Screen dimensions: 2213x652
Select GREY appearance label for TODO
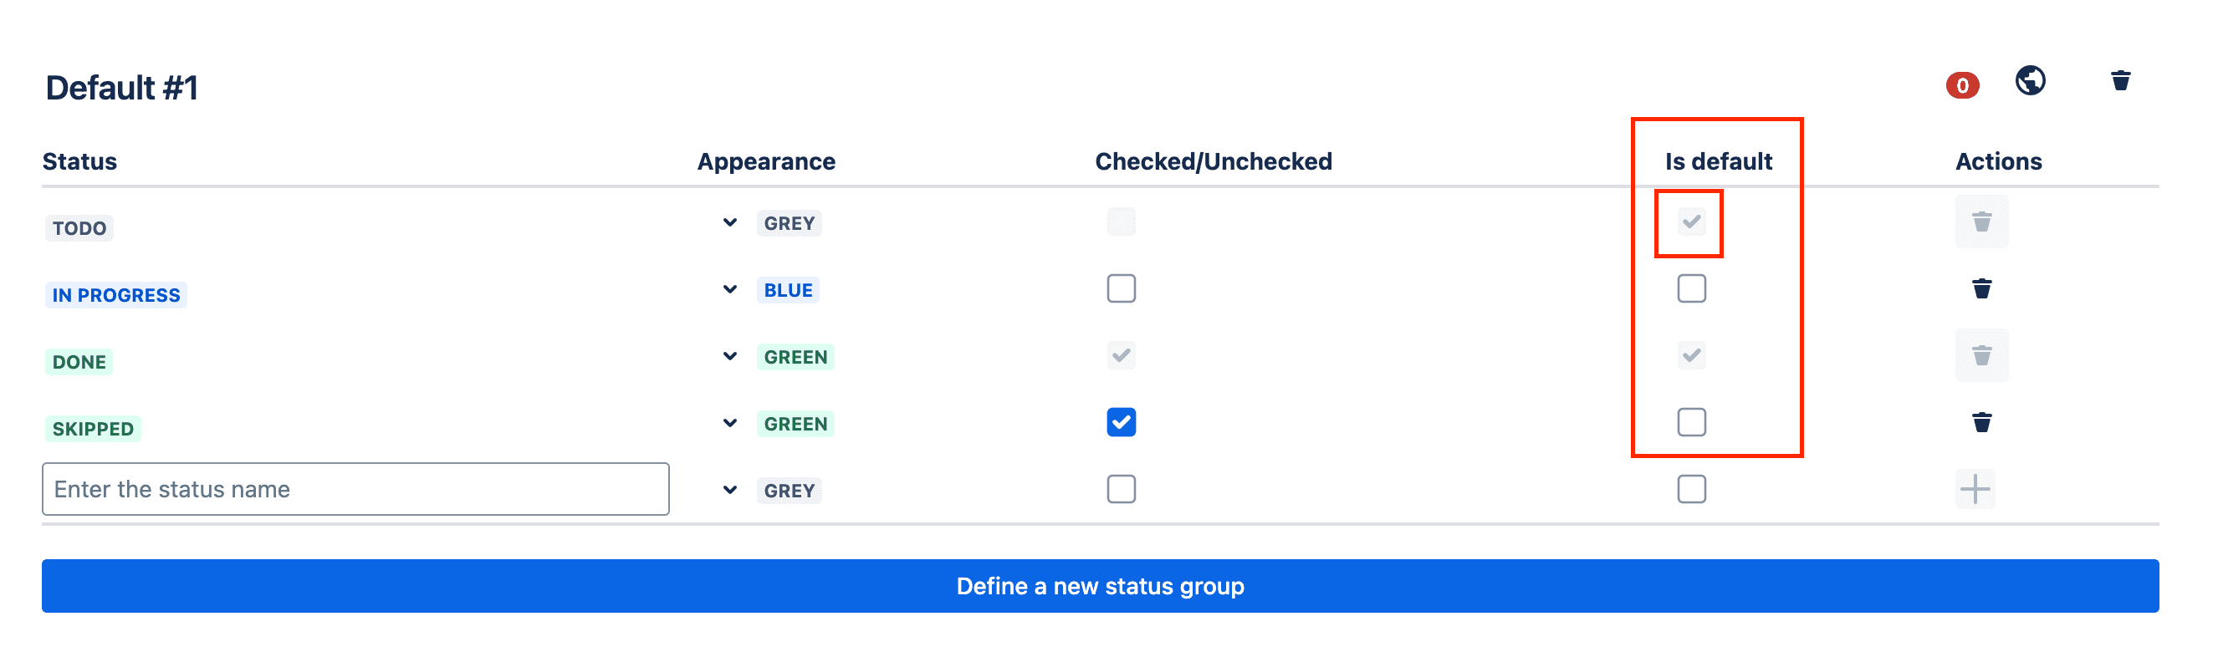click(x=789, y=223)
